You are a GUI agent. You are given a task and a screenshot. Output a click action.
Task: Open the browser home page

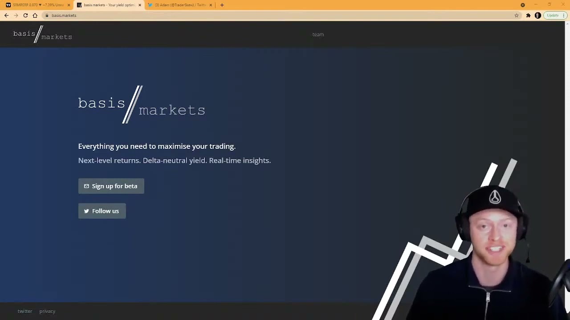tap(35, 16)
